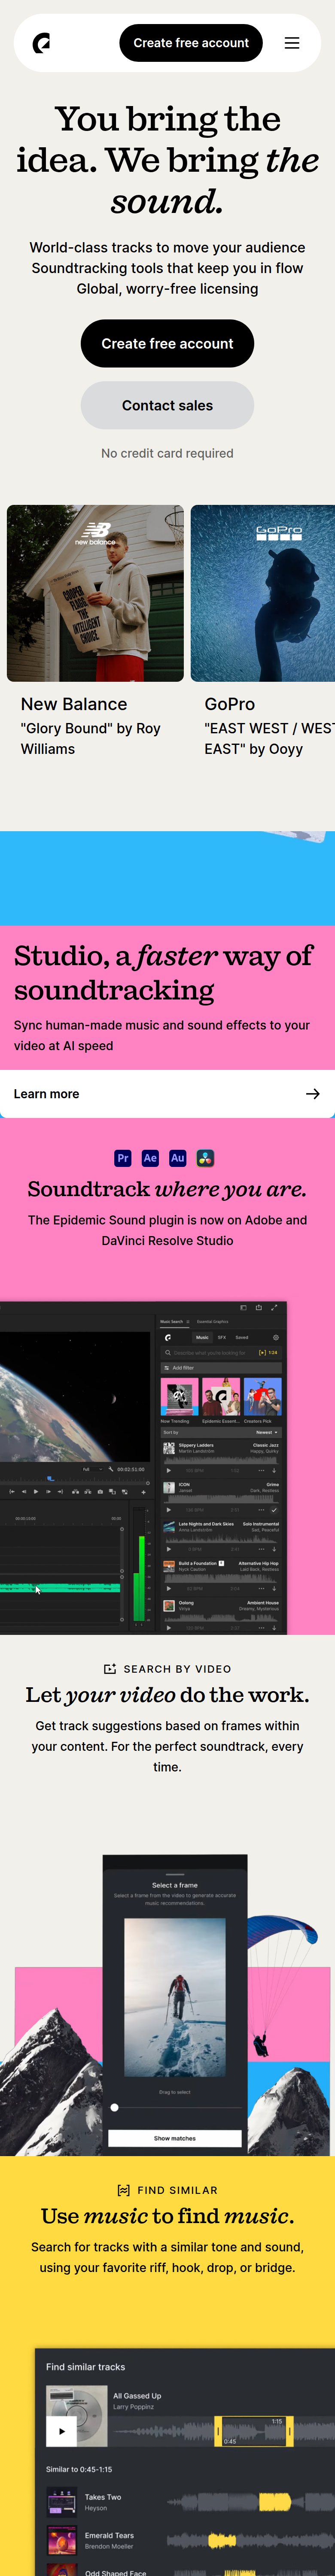Click the header Create free account button
The image size is (335, 2576).
click(x=191, y=43)
